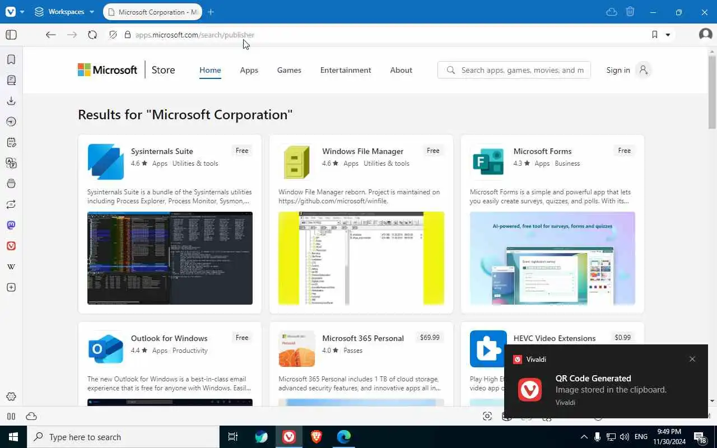Open the Vivaldi main menu icon

coord(11,12)
